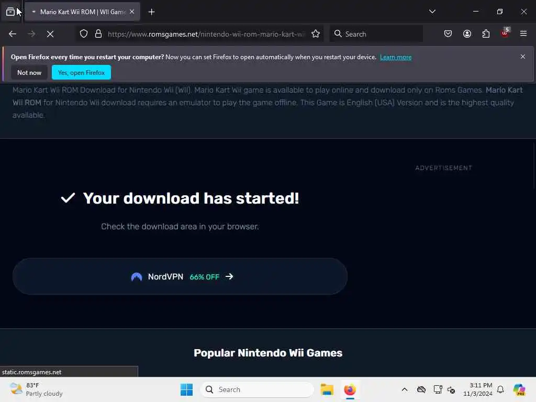Click the Firefox Search input field
The width and height of the screenshot is (536, 402).
point(376,34)
